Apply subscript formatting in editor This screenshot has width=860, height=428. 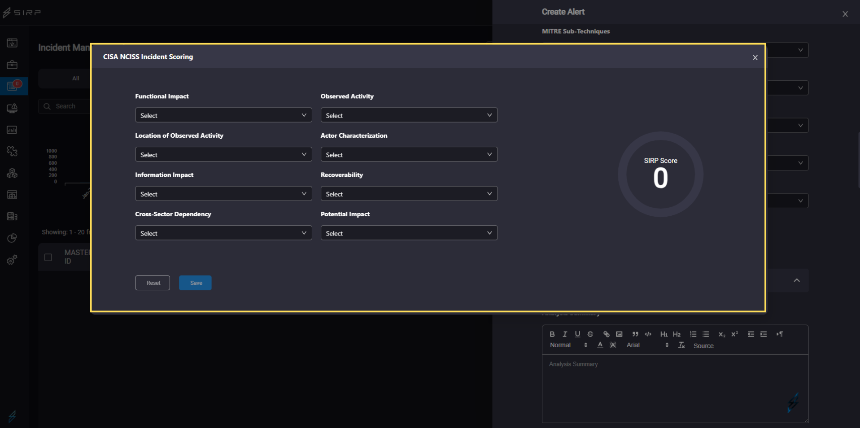pos(722,334)
